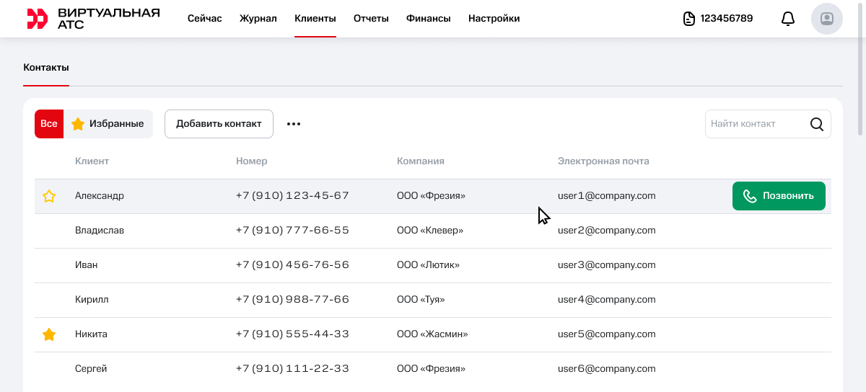The image size is (866, 392).
Task: Click the user3@company.com email of Иван
Action: [606, 265]
